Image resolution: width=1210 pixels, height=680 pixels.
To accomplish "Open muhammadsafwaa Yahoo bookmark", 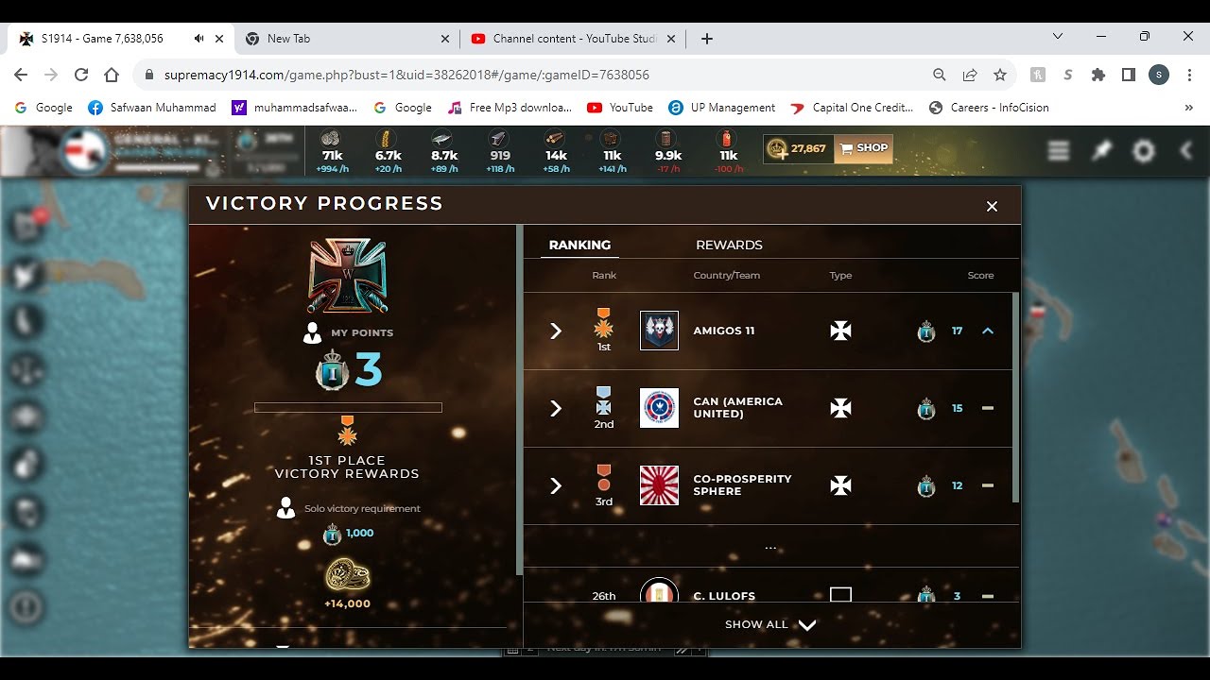I will pos(295,108).
